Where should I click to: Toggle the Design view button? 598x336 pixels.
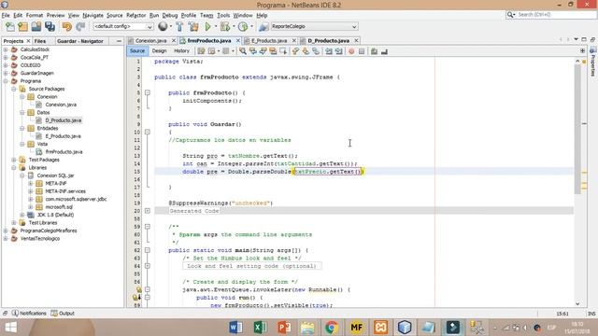[x=159, y=51]
